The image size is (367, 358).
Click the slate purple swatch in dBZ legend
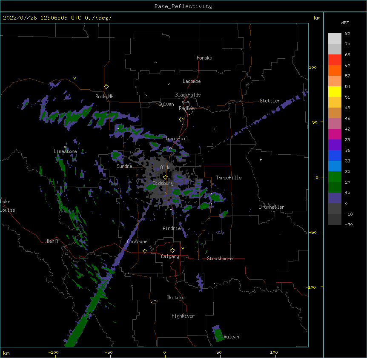click(335, 198)
